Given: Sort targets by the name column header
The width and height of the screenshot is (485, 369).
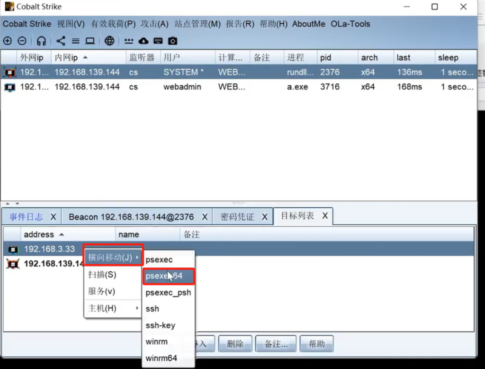Looking at the screenshot, I should pos(148,234).
